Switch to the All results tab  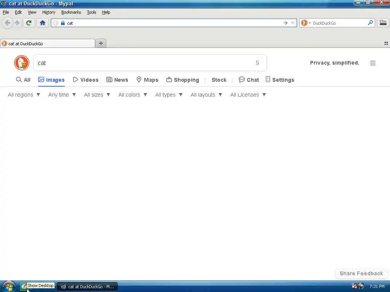point(23,80)
